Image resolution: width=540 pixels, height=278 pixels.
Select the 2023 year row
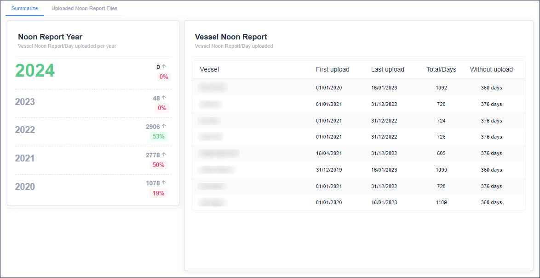[25, 102]
